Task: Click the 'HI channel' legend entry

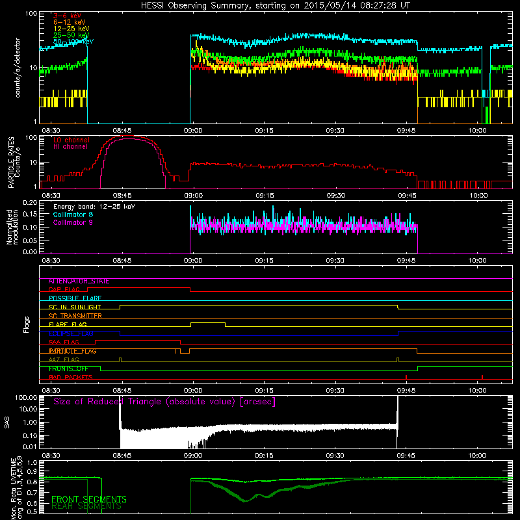Action: [x=70, y=147]
